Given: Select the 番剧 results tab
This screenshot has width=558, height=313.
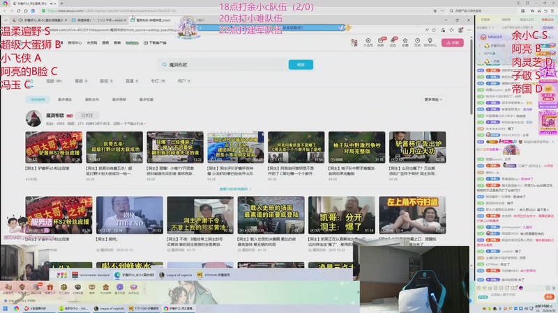Looking at the screenshot, I should (81, 81).
